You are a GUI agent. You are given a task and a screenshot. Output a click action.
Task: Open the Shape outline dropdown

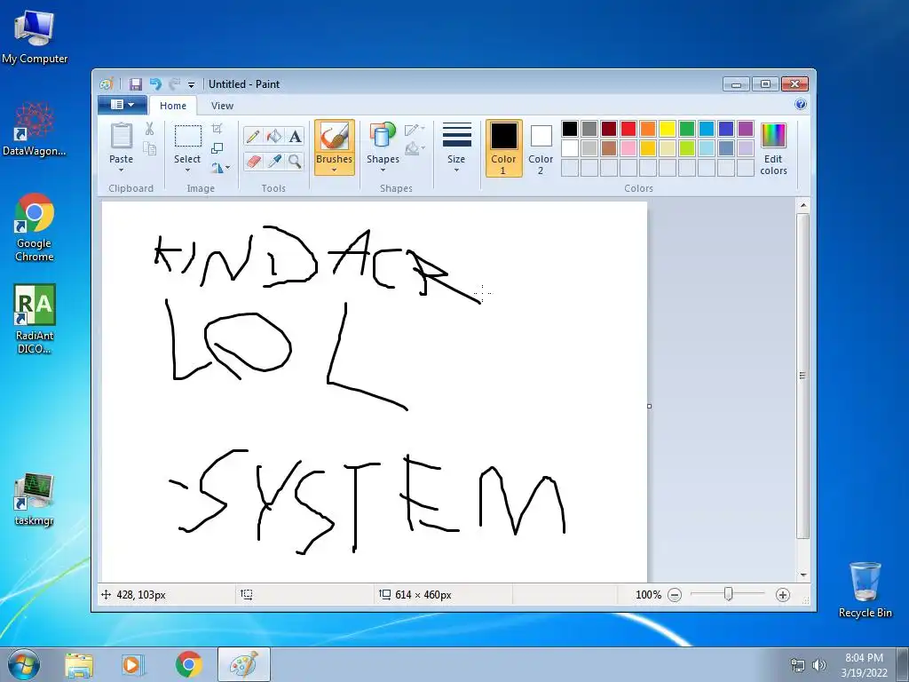click(x=415, y=130)
